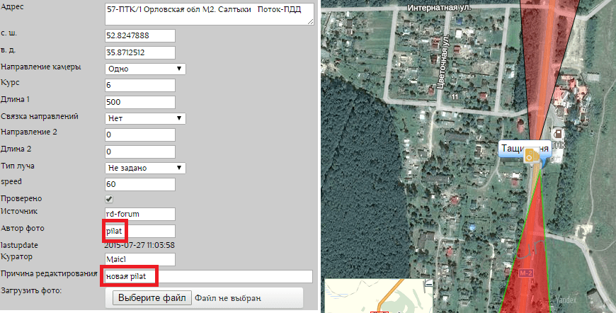616x313 pixels.
Task: Click the Адрес text area
Action: click(209, 14)
